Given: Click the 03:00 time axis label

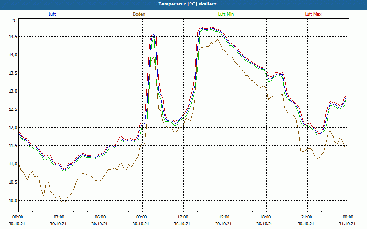Looking at the screenshot, I should (60, 217).
